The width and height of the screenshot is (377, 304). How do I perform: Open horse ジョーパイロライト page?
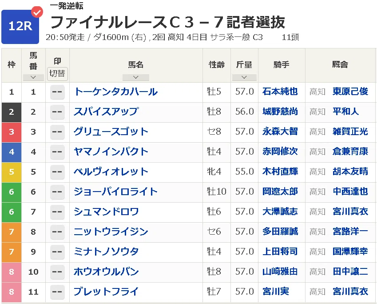point(115,192)
